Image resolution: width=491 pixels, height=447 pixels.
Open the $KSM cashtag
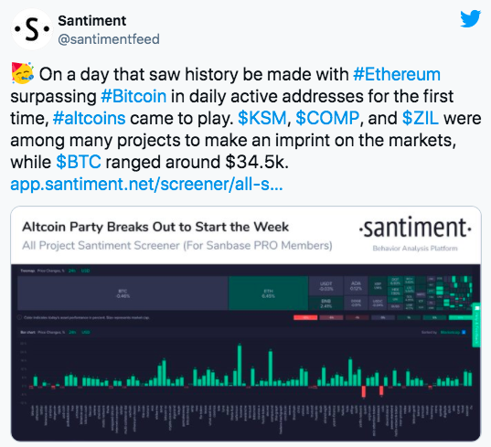pyautogui.click(x=262, y=118)
